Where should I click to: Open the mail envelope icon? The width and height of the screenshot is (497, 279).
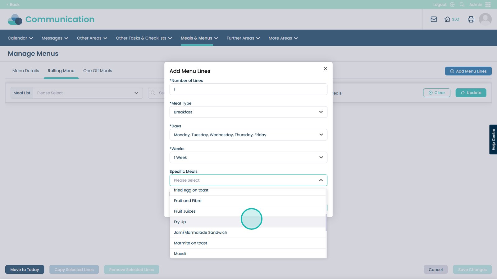tap(434, 19)
